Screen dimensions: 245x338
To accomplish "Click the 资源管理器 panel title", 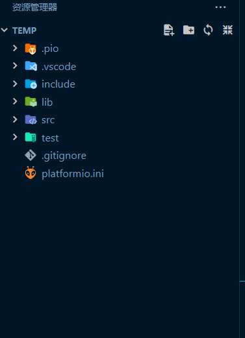I will (35, 7).
